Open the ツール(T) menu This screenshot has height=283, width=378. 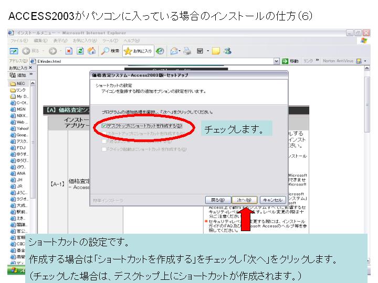pyautogui.click(x=110, y=41)
